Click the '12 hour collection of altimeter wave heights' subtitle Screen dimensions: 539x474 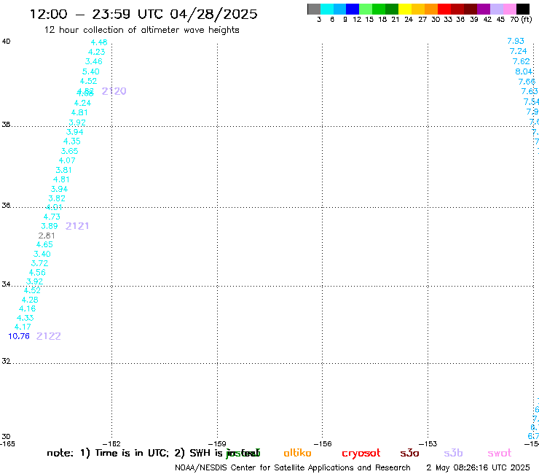point(141,30)
